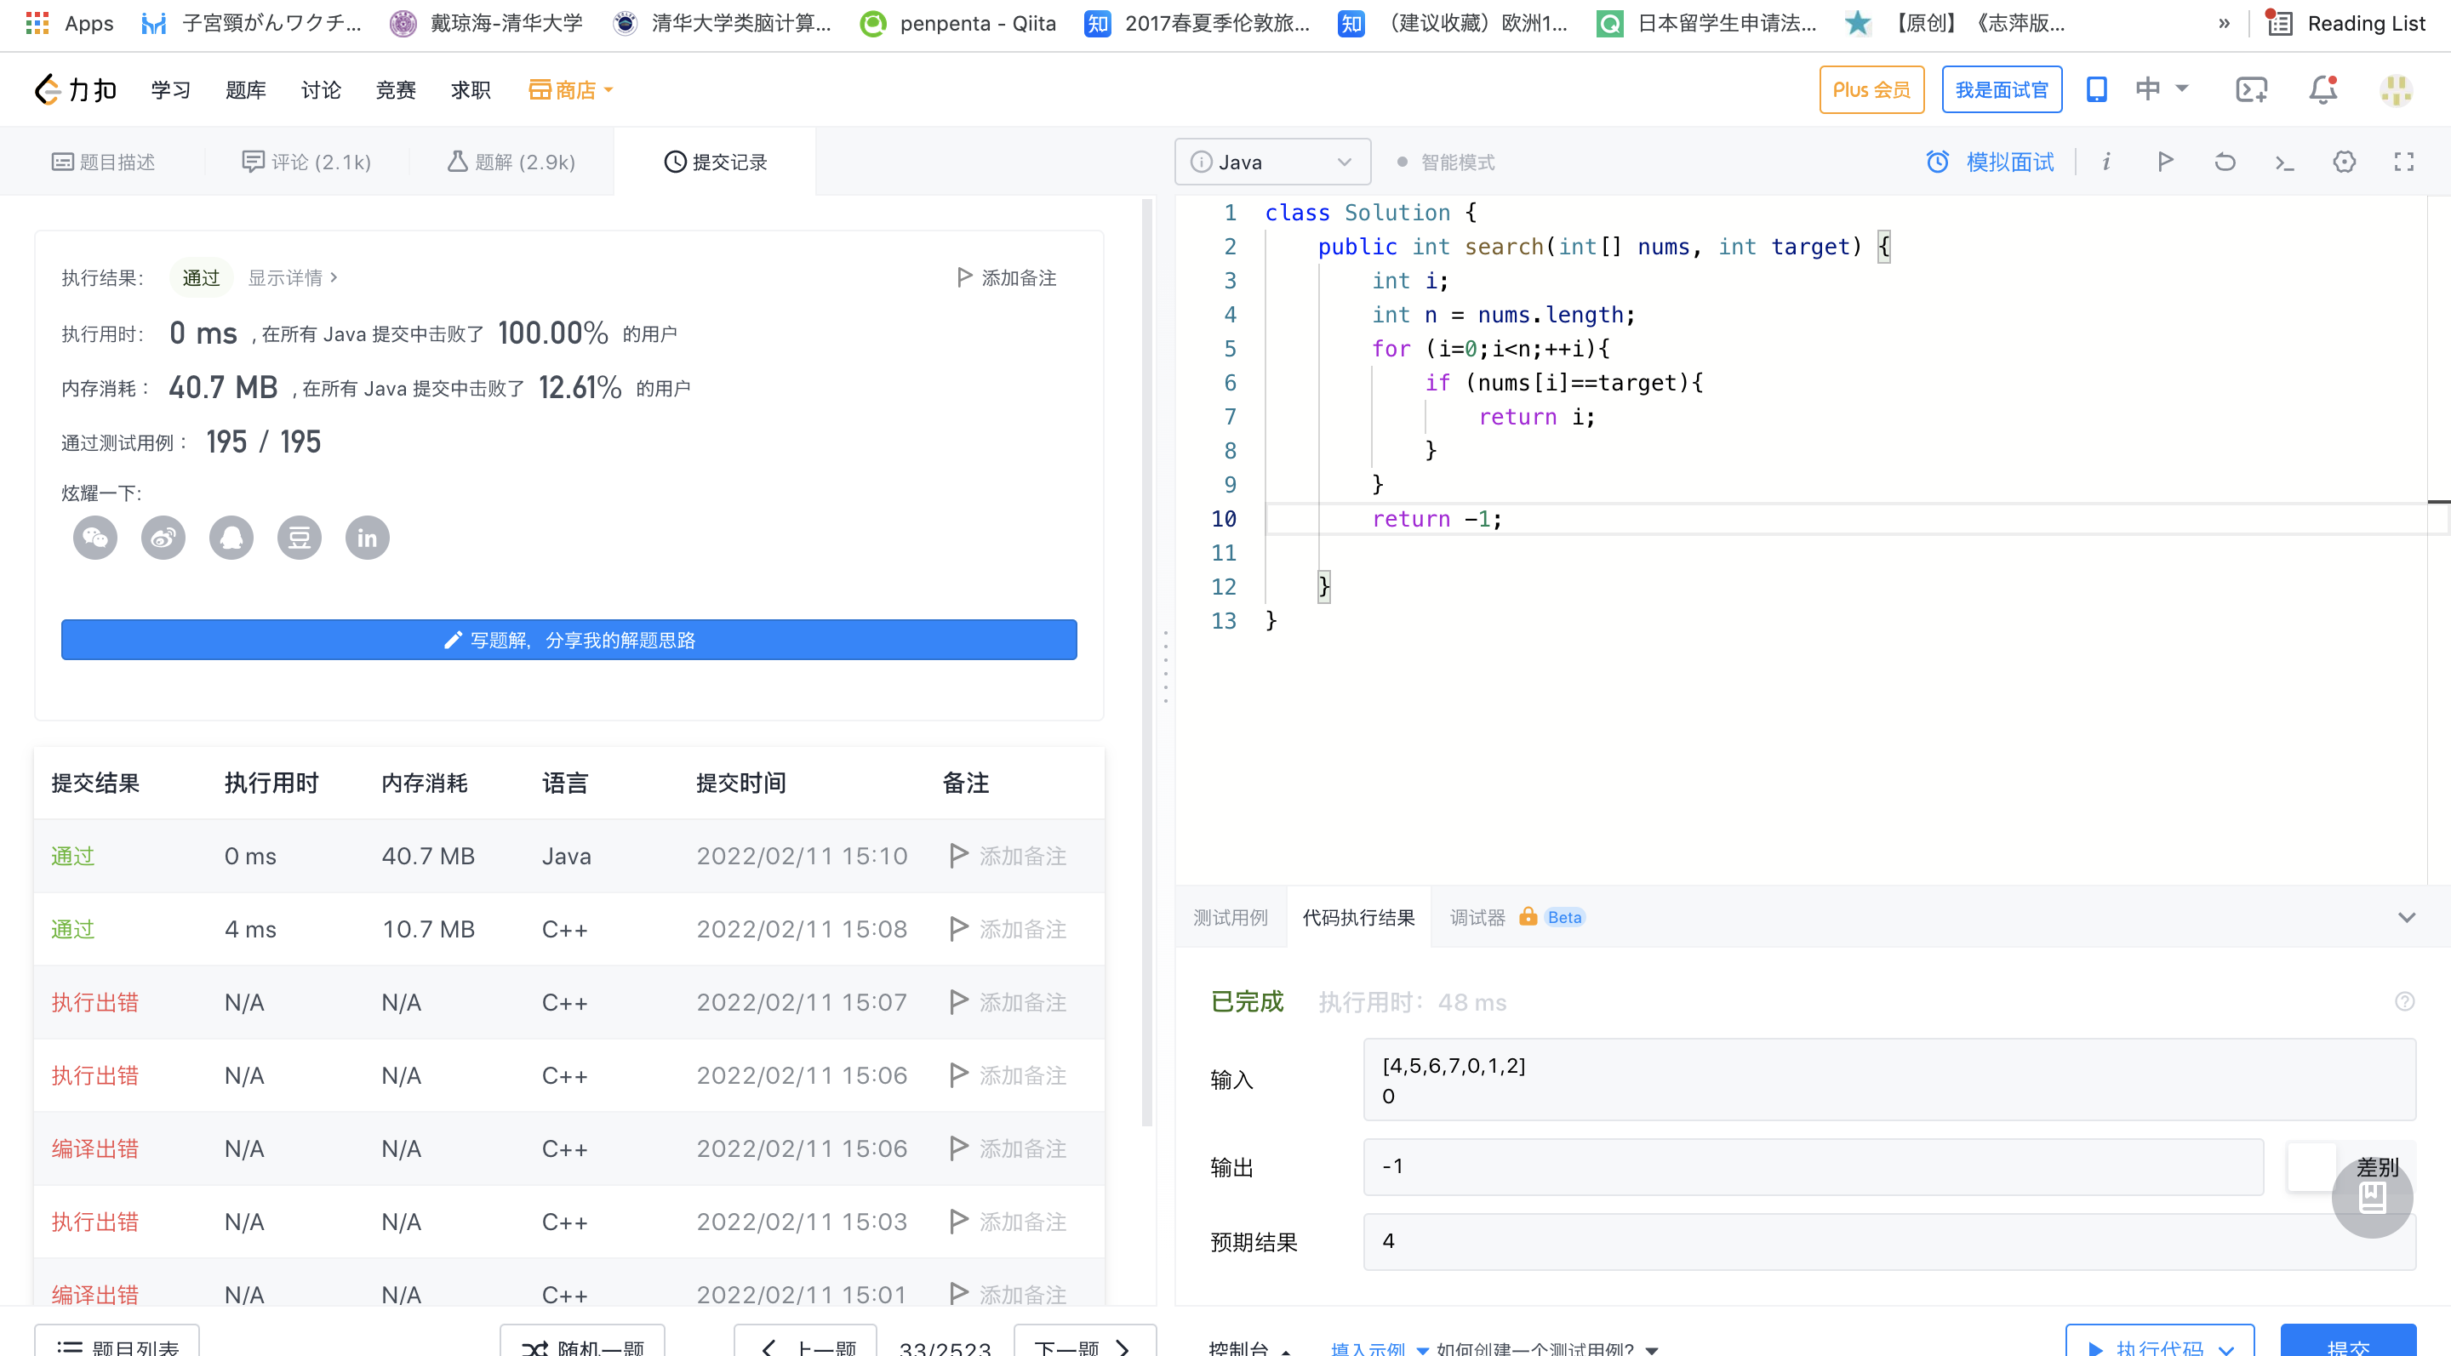Screen dimensions: 2451x1356
Task: Collapse the 代码执行结果 panel via its chevron
Action: point(2408,917)
